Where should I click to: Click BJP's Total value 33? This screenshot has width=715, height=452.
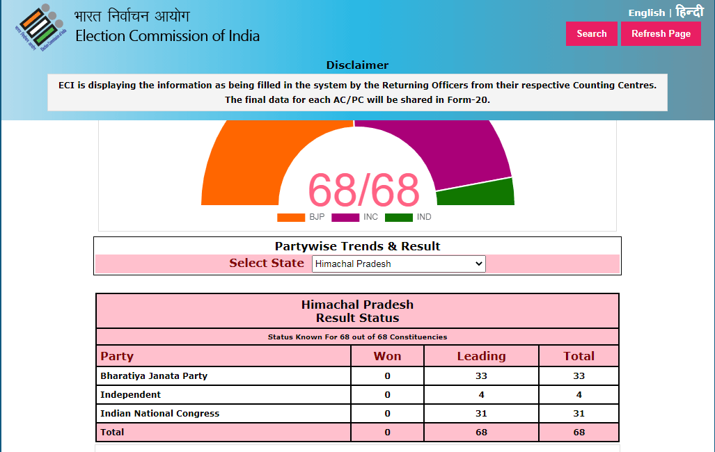[x=579, y=376]
